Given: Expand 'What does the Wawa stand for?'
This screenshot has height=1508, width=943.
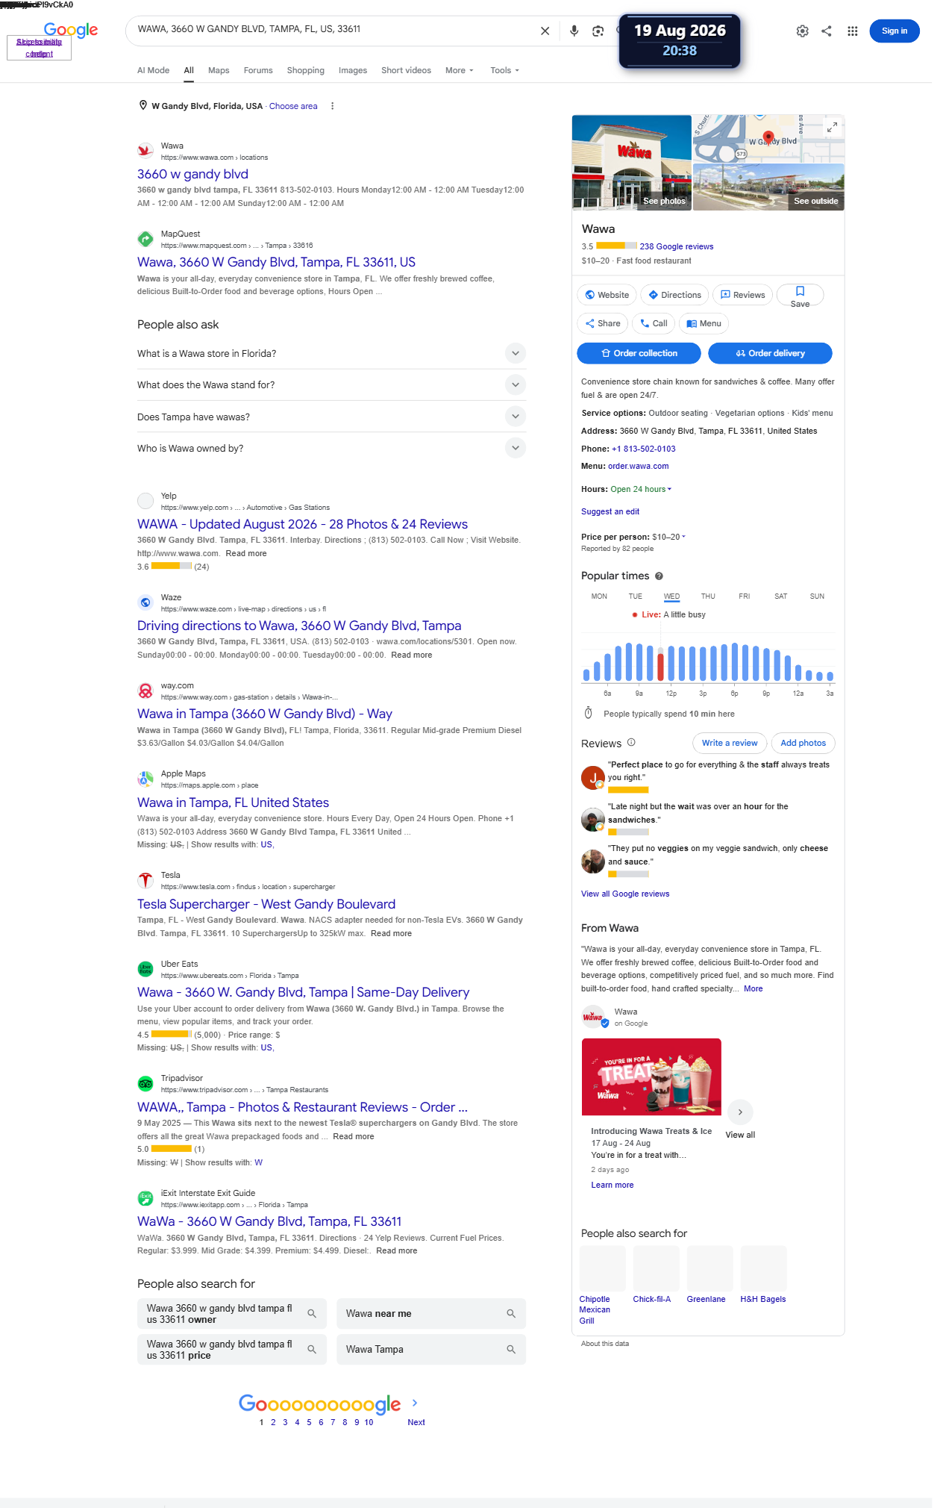Looking at the screenshot, I should [x=331, y=384].
